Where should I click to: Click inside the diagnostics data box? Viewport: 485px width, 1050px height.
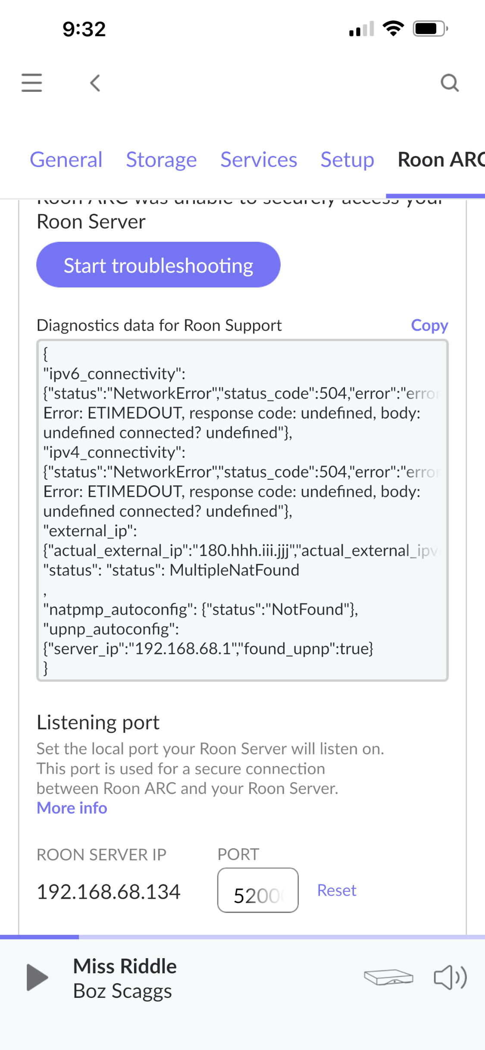(x=242, y=510)
